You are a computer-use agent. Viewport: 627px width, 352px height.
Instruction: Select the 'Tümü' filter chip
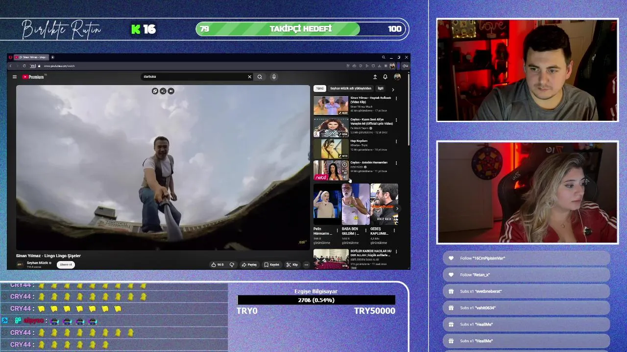pyautogui.click(x=320, y=88)
